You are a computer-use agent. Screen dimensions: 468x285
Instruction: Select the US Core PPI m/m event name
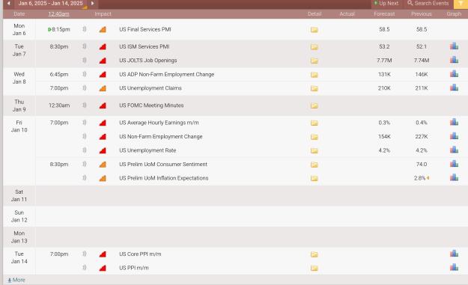140,254
